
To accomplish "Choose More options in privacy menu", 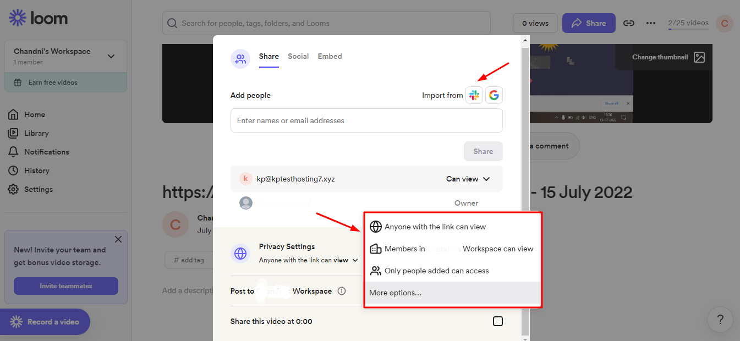I will pos(396,293).
